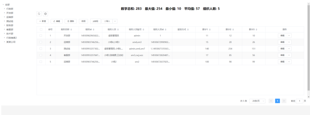Click the refresh icon above the toolbar
This screenshot has height=115, width=310.
click(39, 14)
